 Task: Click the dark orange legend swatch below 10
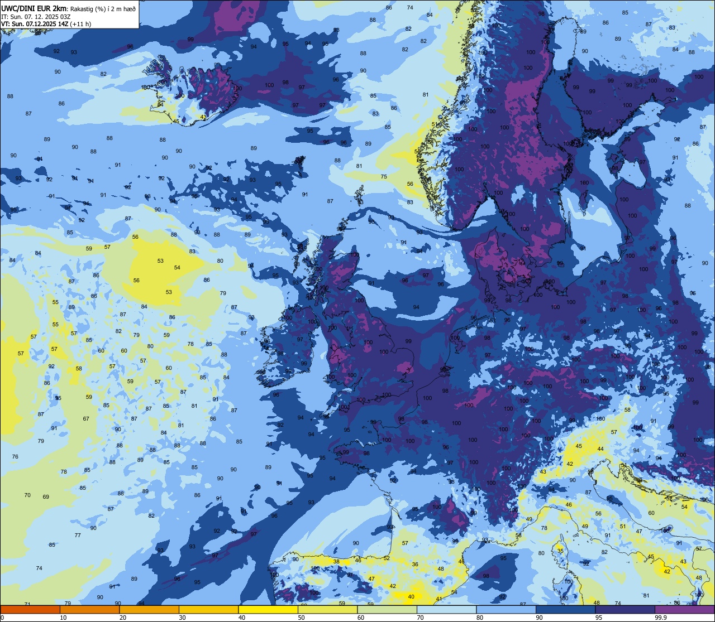pyautogui.click(x=30, y=610)
